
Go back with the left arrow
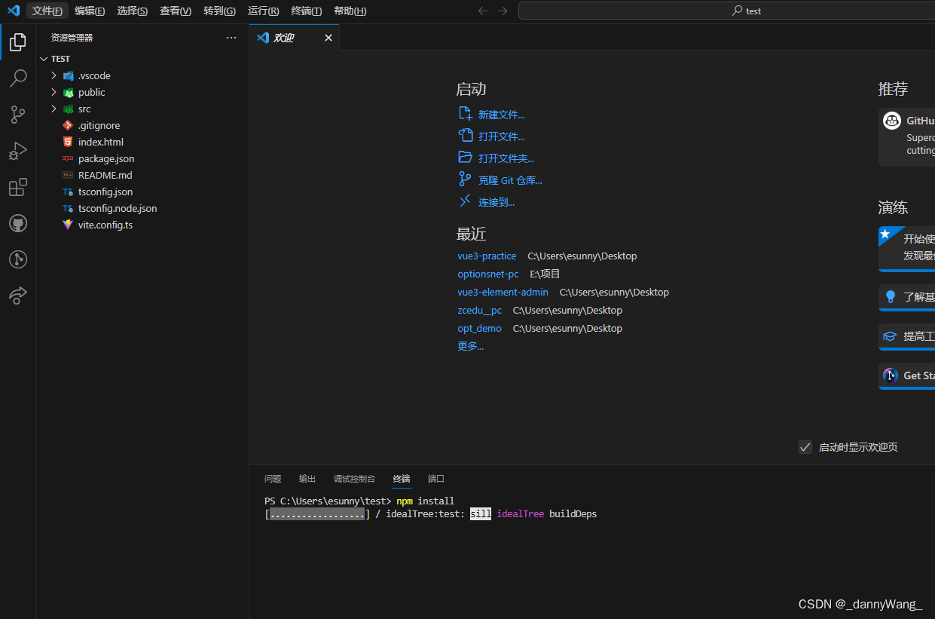coord(483,11)
